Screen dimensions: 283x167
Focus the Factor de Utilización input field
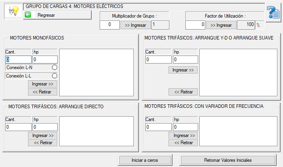pyautogui.click(x=195, y=25)
